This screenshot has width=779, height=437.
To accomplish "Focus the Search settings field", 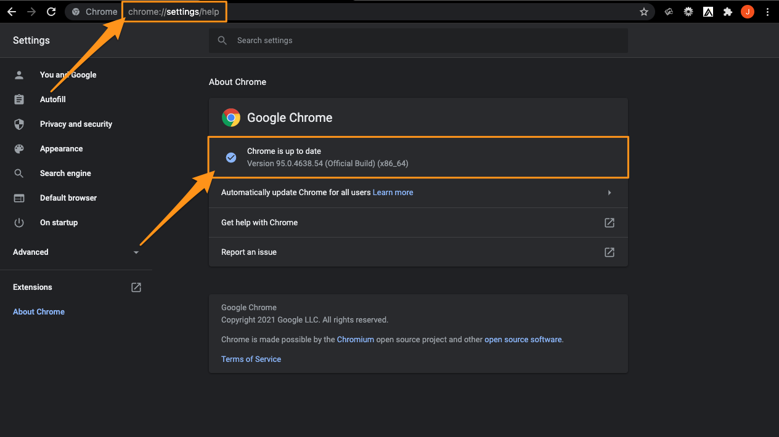I will tap(418, 41).
